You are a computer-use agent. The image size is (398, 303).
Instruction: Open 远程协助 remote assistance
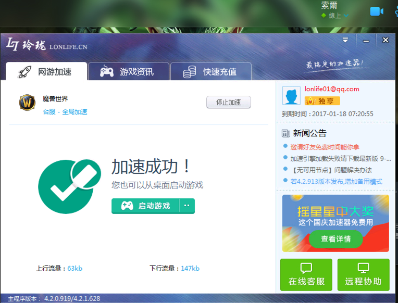(x=363, y=274)
